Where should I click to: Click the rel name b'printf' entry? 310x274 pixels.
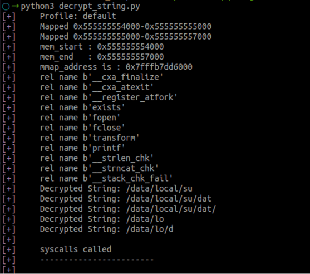tap(82, 148)
